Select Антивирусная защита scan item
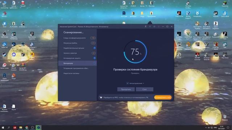232x130 pixels. coord(77,58)
